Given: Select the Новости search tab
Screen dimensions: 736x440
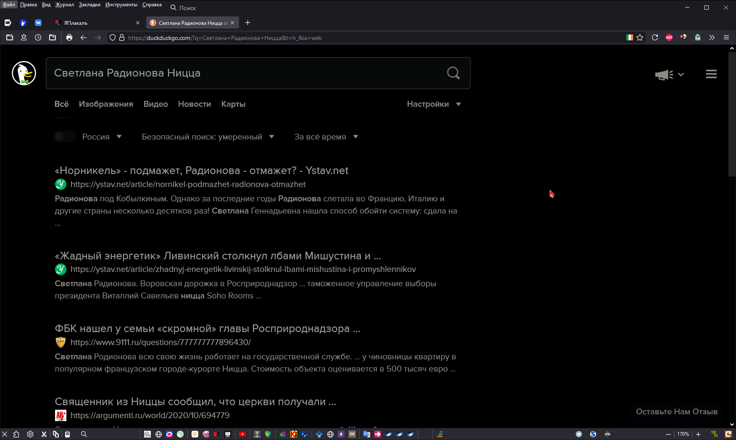Looking at the screenshot, I should [x=195, y=104].
